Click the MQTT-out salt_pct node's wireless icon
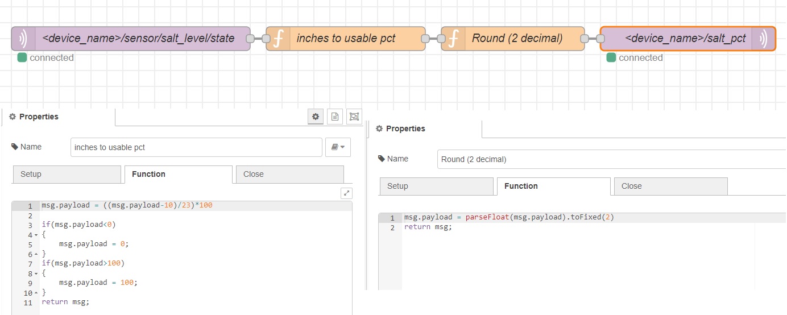The height and width of the screenshot is (315, 787). [763, 39]
